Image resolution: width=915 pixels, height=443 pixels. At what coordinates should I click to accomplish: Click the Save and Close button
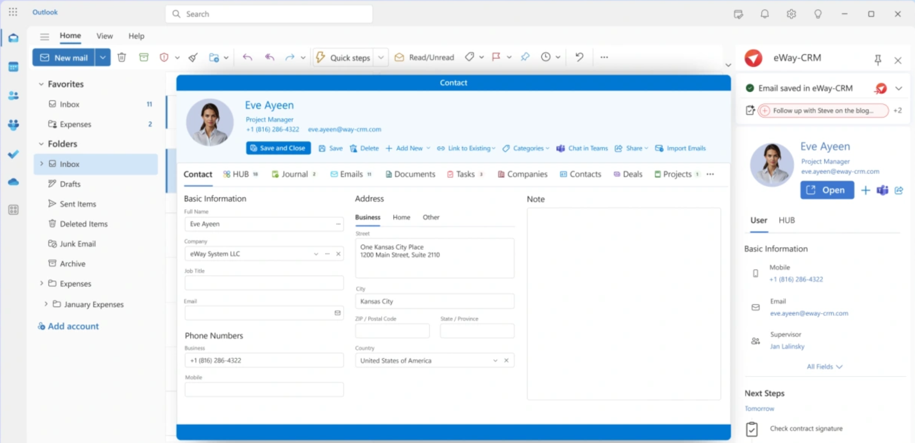(278, 148)
